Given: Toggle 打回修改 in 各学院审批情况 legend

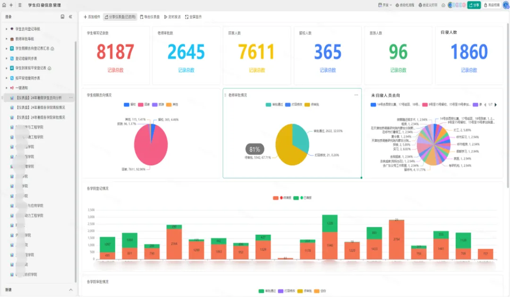Looking at the screenshot, I should 287,291.
